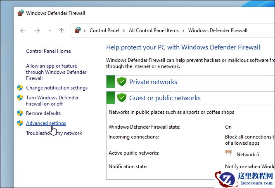
Task: Click shield icon beside Change notification settings
Action: [20, 88]
